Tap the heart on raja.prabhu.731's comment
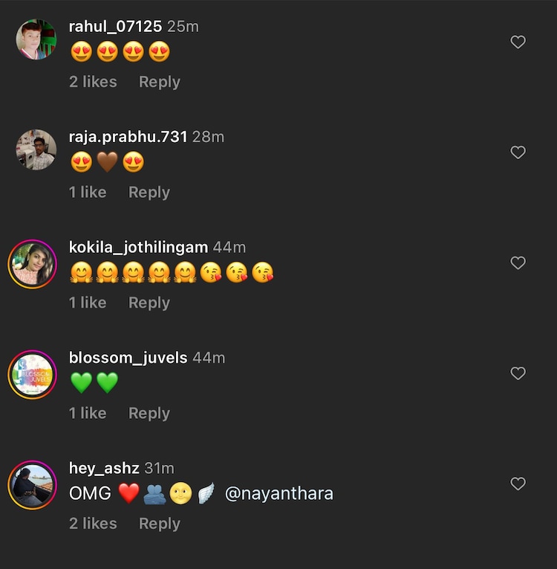 click(x=518, y=152)
